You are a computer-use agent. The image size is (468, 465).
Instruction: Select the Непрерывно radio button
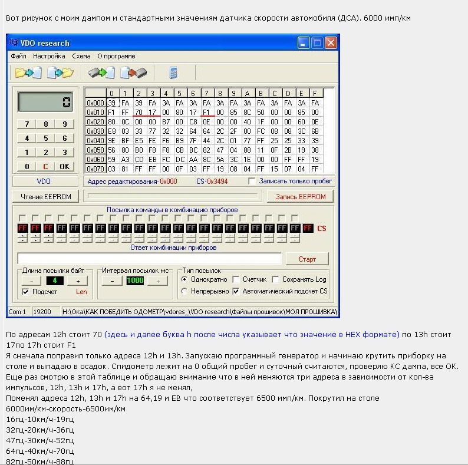click(x=184, y=291)
